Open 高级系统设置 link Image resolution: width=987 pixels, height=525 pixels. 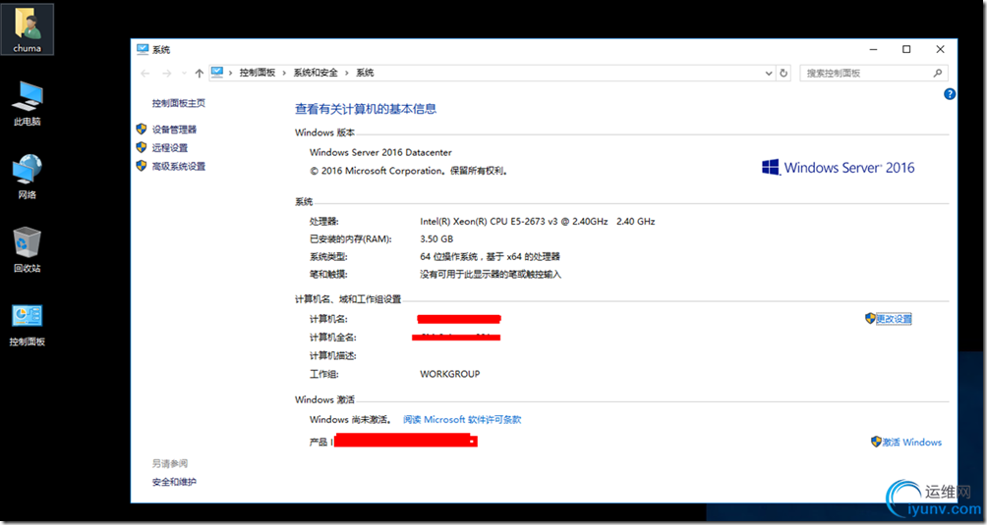[179, 167]
